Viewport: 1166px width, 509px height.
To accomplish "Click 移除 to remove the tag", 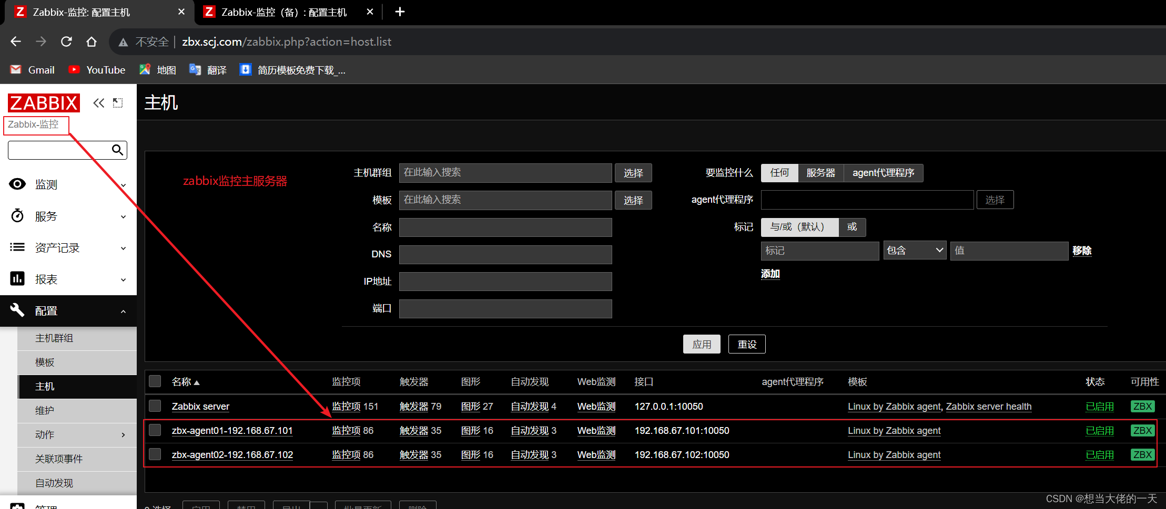I will click(1082, 251).
